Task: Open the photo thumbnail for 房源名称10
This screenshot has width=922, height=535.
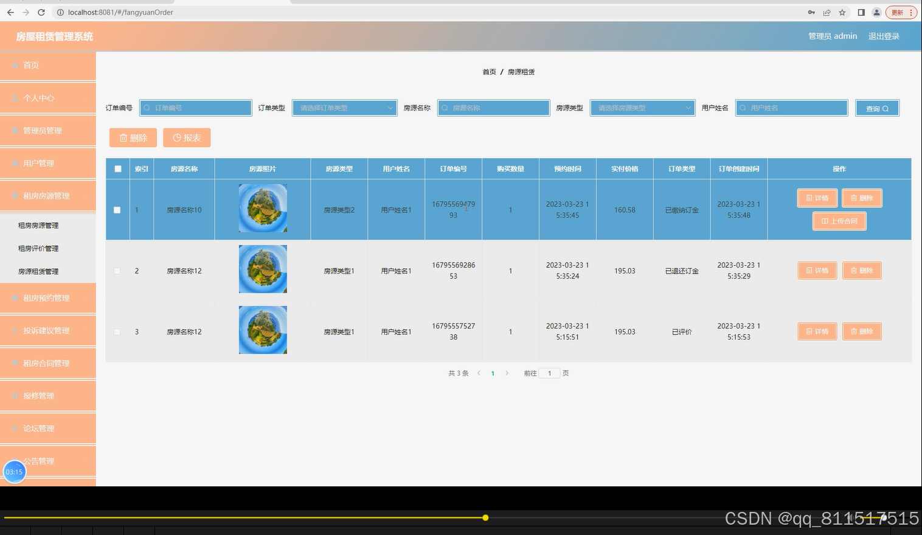Action: pyautogui.click(x=263, y=209)
